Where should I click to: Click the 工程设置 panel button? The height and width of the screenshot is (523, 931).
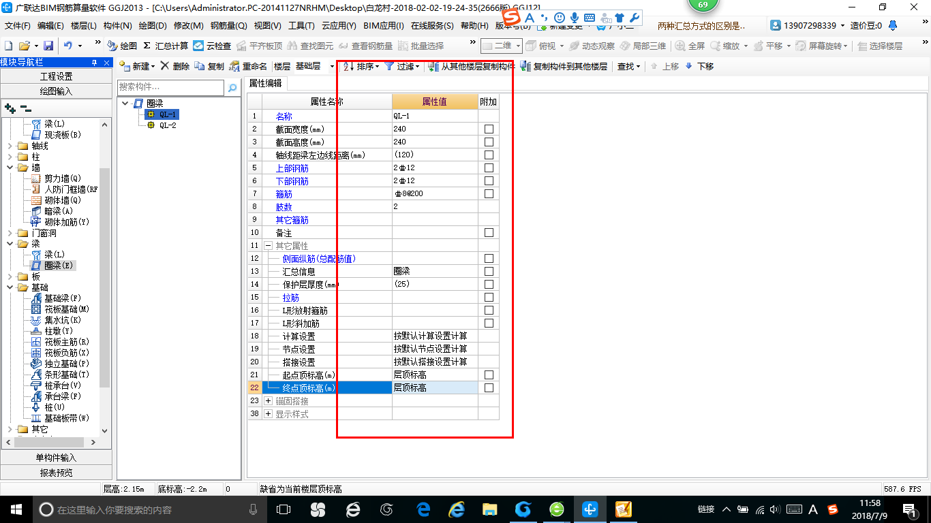(x=56, y=76)
